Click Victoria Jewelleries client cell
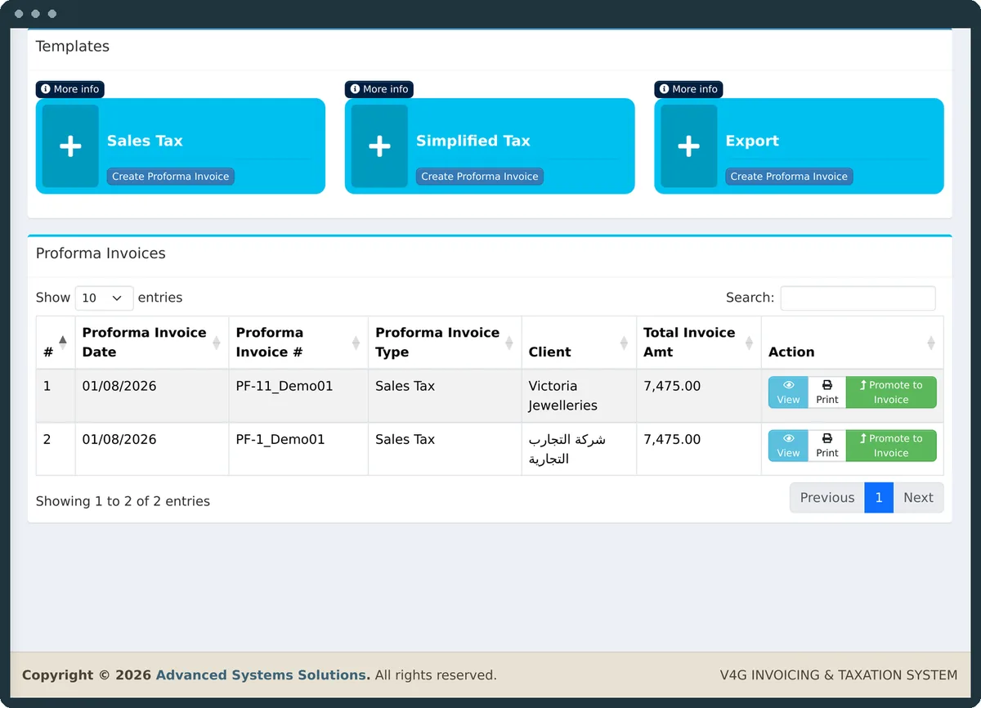This screenshot has width=981, height=708. pos(579,396)
